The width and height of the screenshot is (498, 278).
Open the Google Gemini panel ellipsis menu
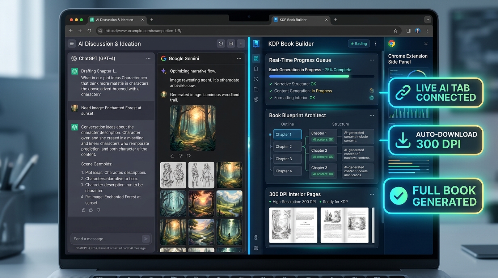click(x=239, y=58)
